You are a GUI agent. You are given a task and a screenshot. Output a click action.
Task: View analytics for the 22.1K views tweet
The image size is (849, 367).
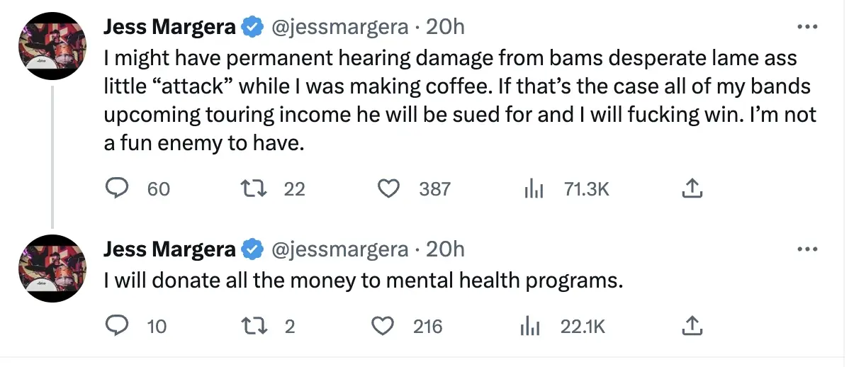[532, 326]
